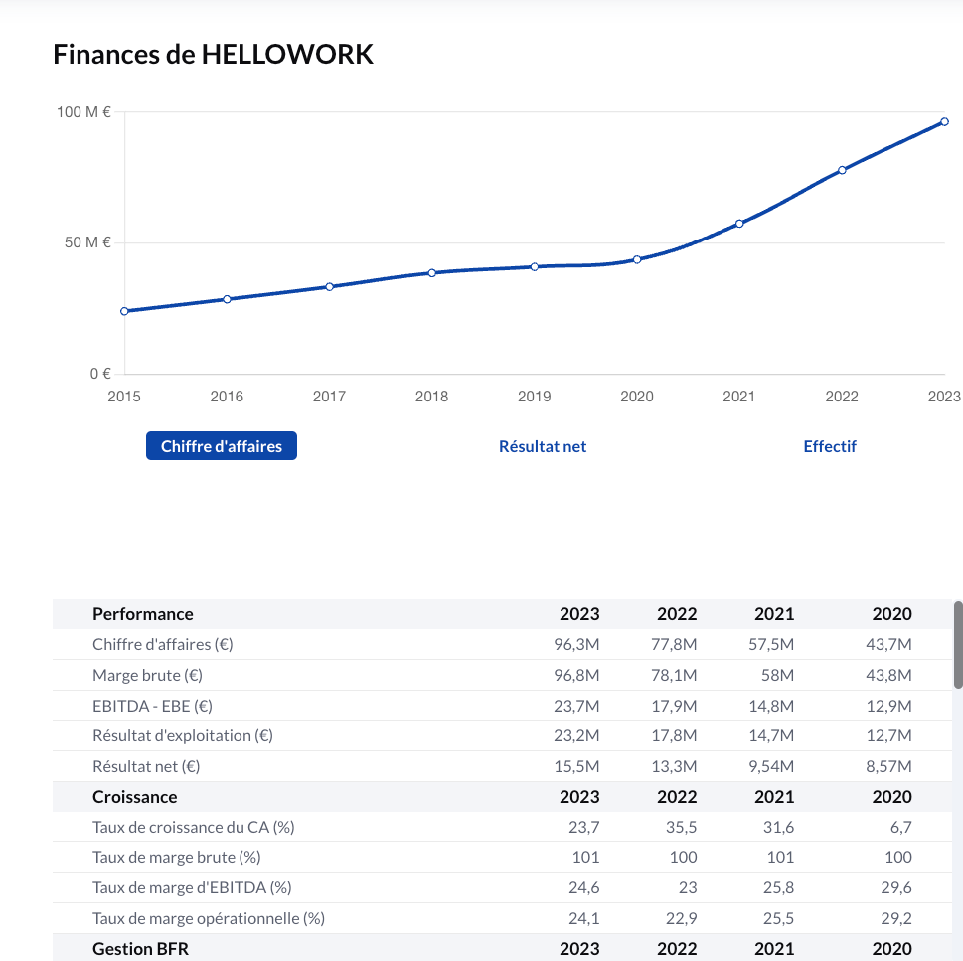Click the 78,1M gross margin value
Viewport: 963px width, 961px height.
674,675
